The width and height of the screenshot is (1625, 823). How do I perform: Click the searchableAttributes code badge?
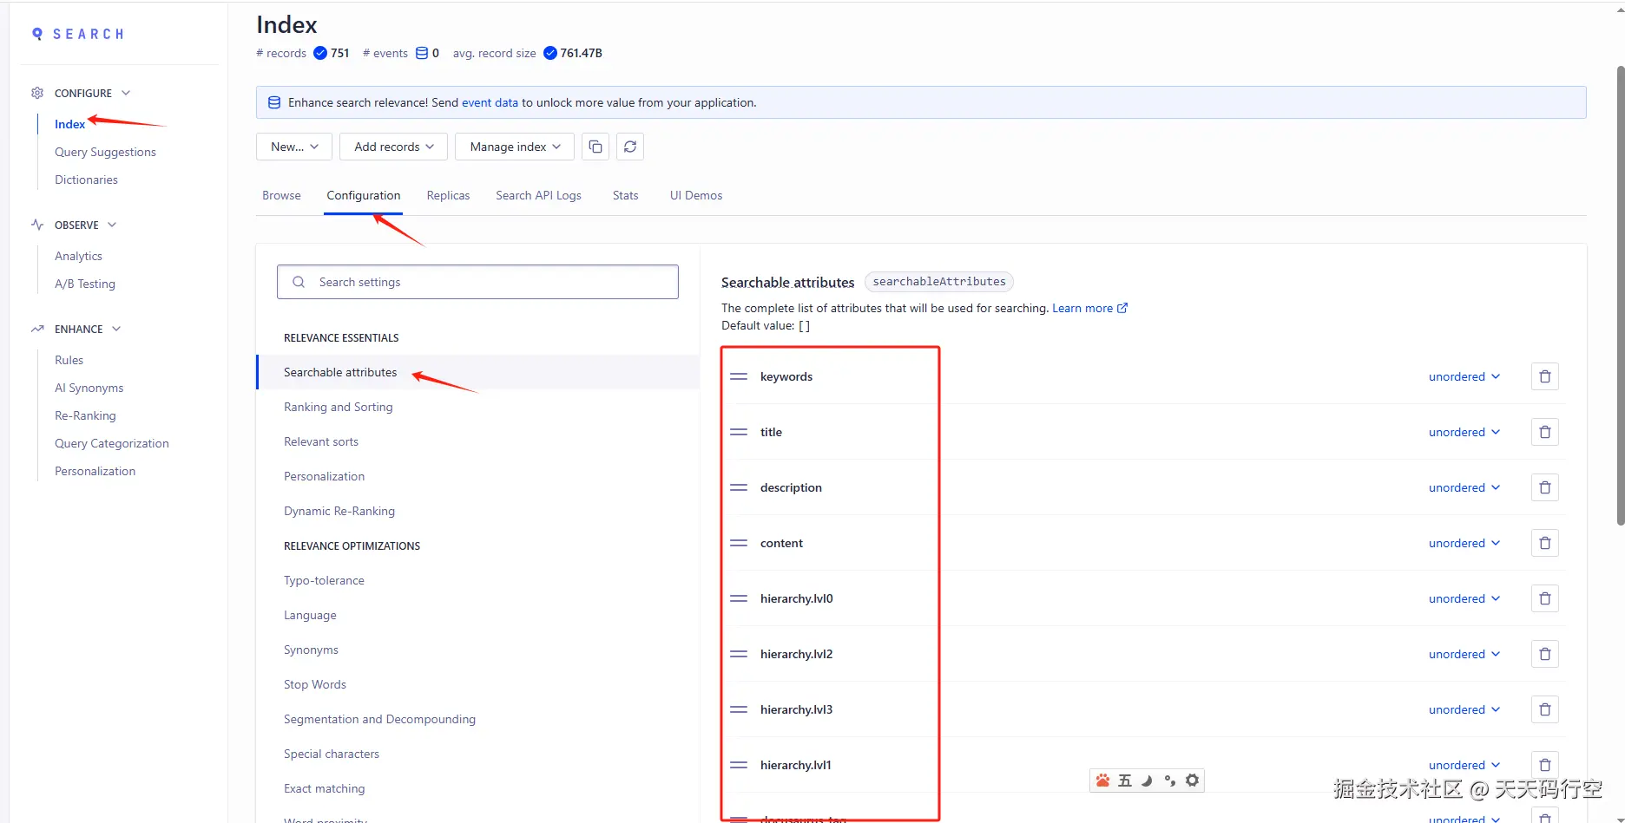939,282
